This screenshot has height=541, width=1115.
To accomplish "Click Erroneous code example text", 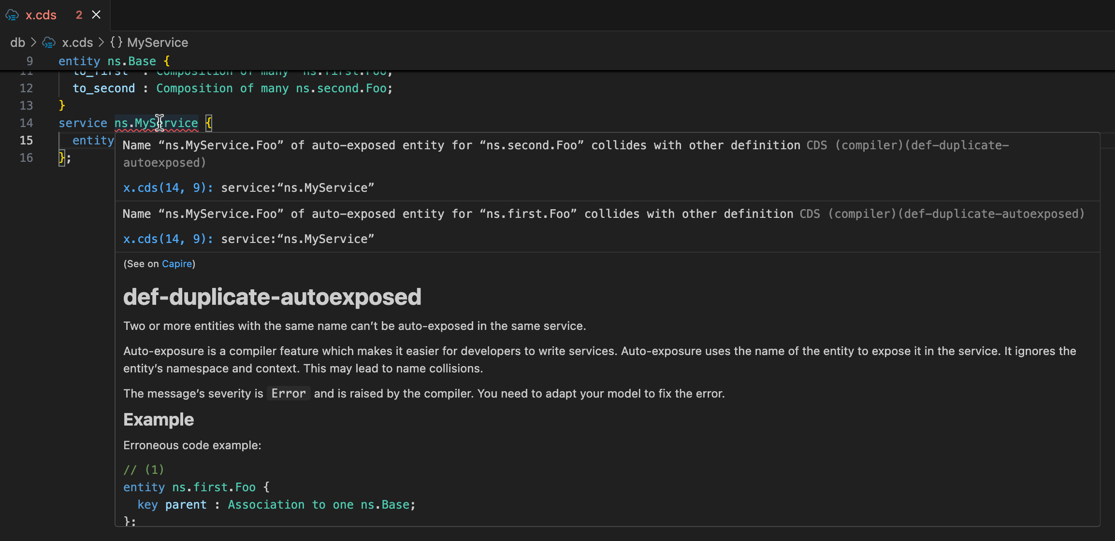I will 192,445.
